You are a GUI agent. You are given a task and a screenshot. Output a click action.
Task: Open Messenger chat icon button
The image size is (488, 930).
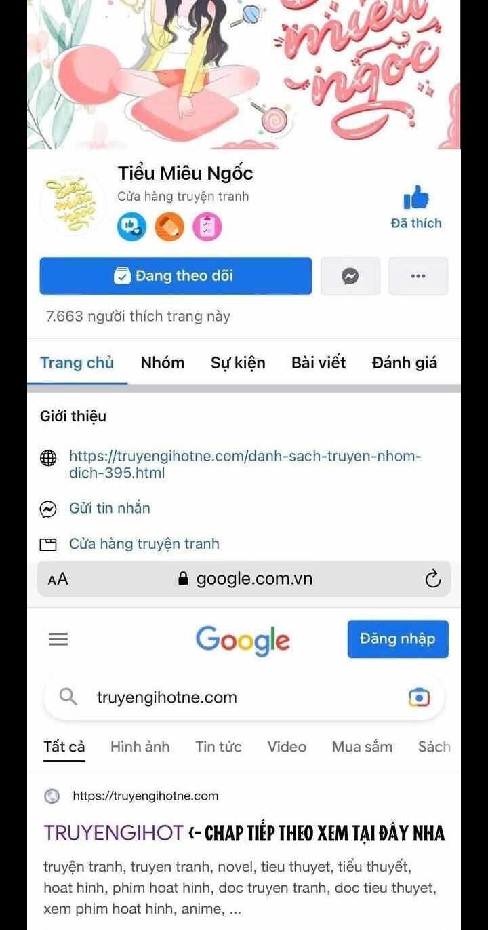(350, 276)
